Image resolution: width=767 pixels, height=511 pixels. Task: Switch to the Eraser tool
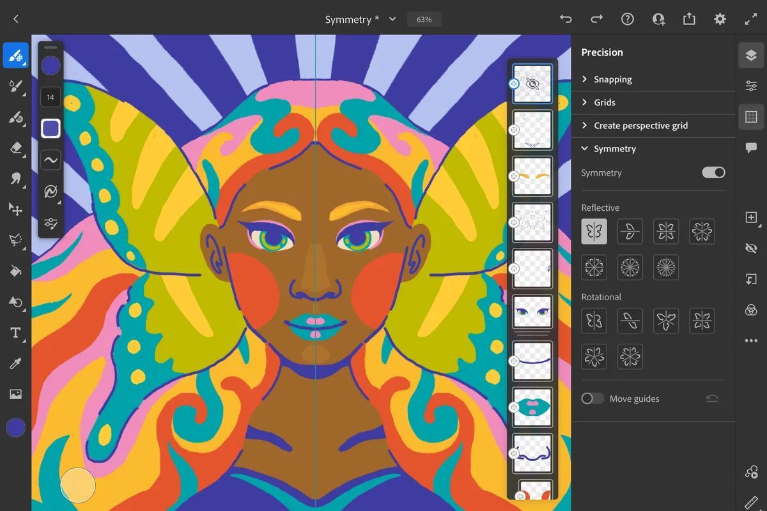15,148
